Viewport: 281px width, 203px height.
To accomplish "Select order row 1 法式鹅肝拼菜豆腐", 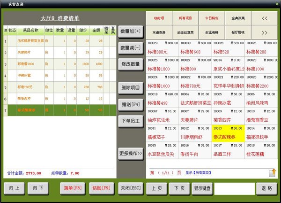I will (x=60, y=41).
